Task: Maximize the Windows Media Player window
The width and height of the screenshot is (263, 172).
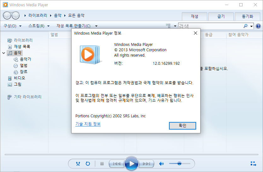Action: point(241,5)
